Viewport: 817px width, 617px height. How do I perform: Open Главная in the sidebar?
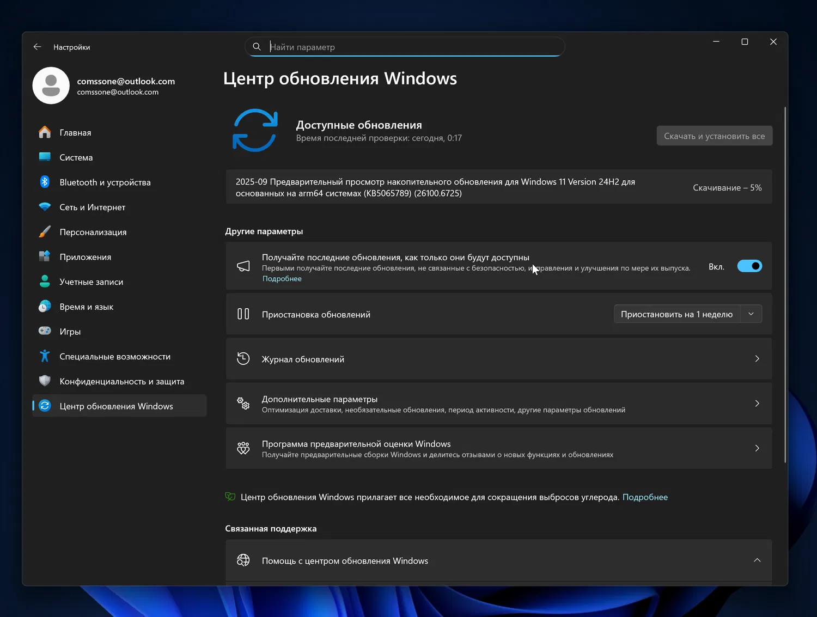tap(119, 132)
